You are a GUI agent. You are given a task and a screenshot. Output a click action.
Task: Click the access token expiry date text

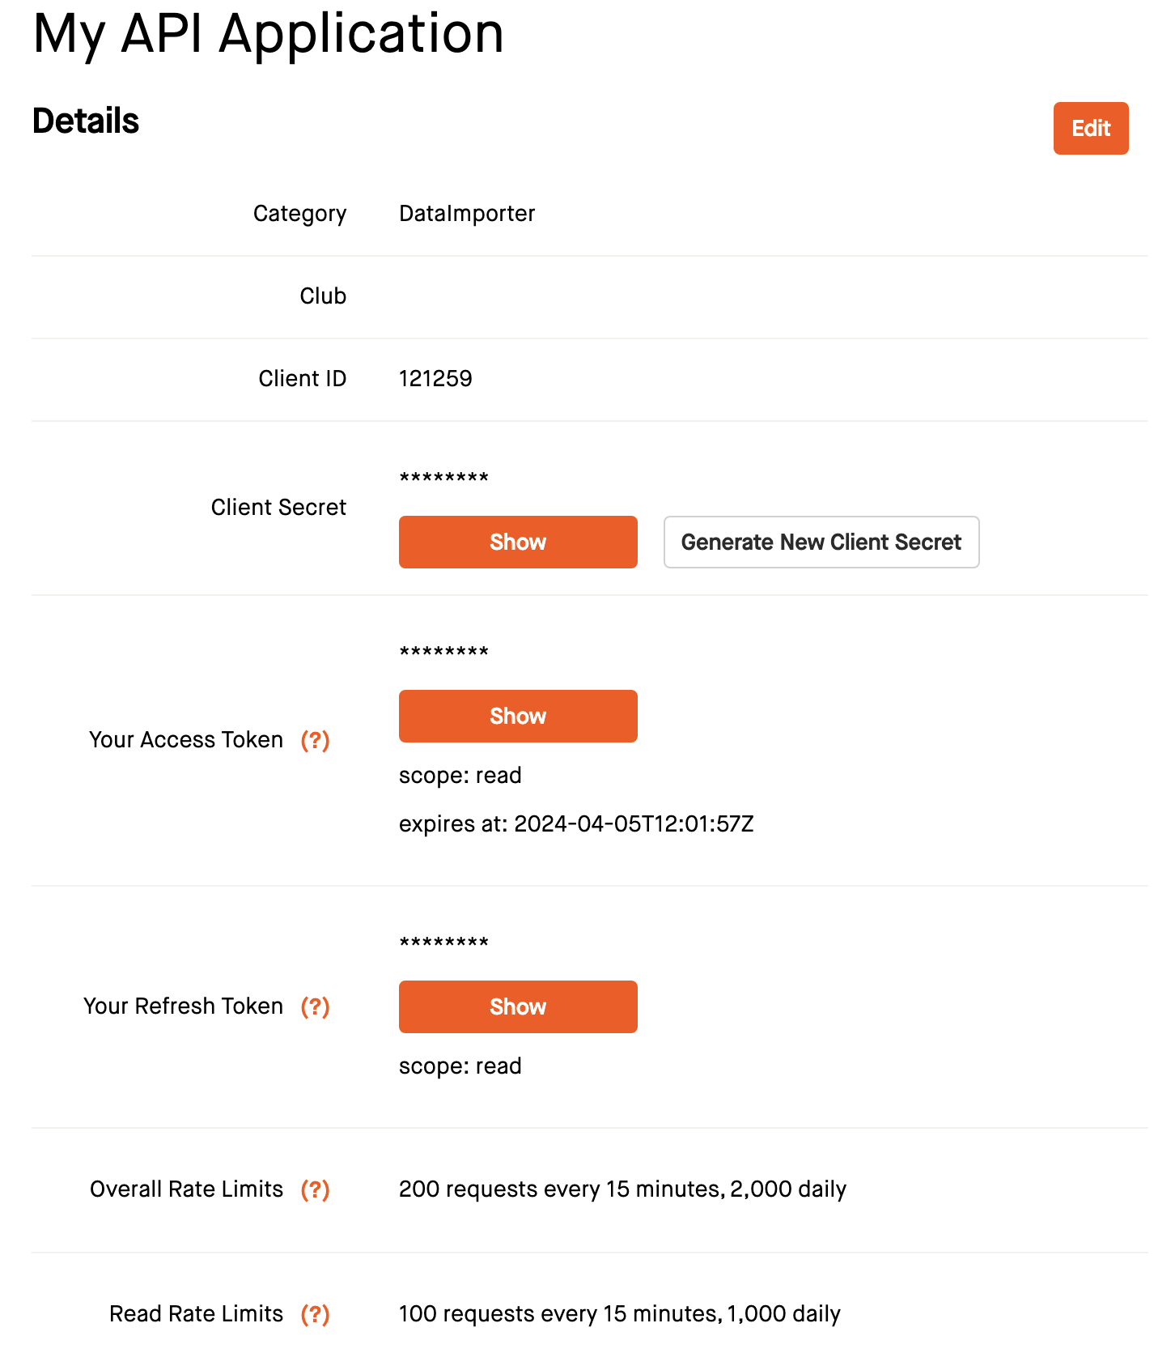tap(576, 823)
